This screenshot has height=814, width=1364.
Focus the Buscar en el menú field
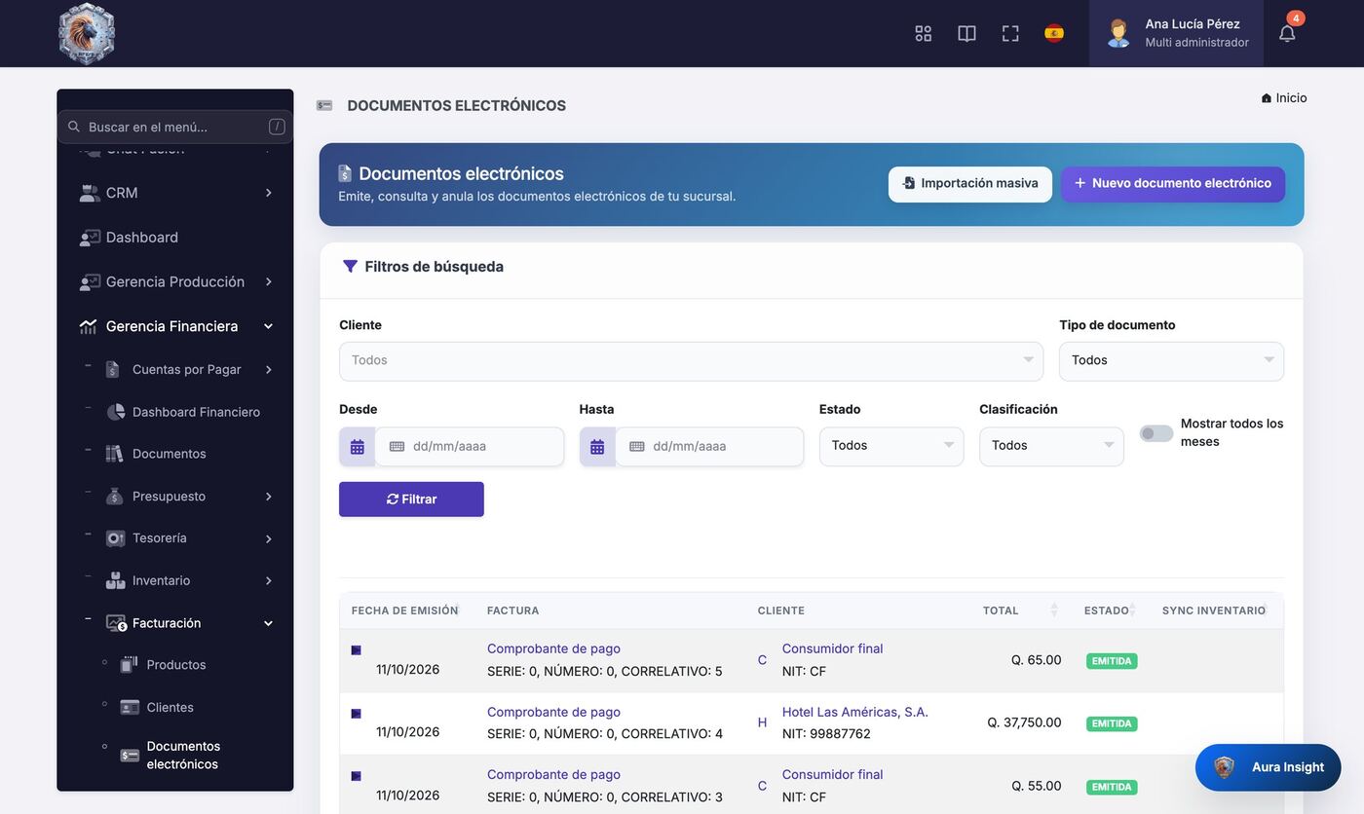pyautogui.click(x=175, y=127)
